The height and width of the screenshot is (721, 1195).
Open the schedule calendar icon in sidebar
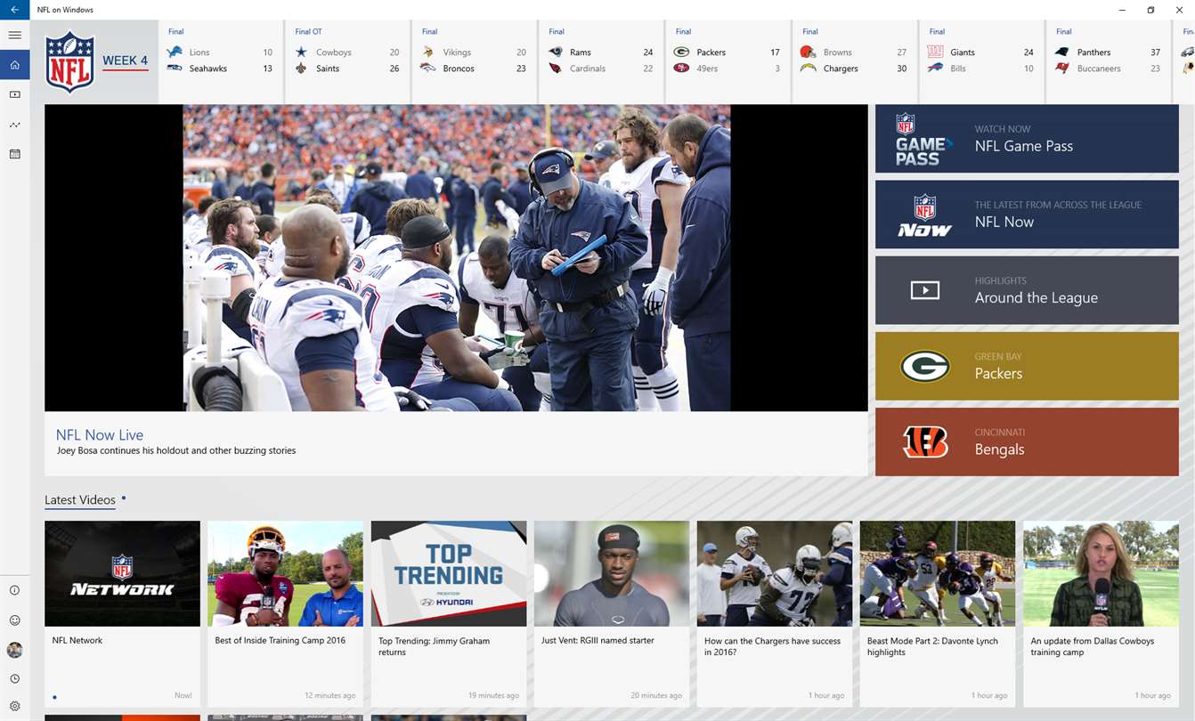pyautogui.click(x=14, y=154)
